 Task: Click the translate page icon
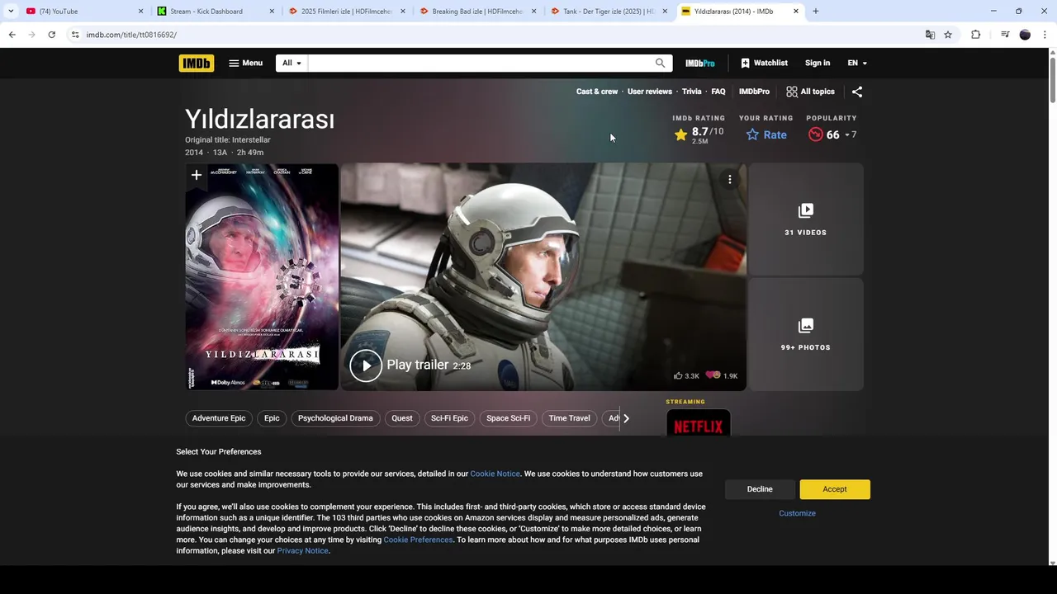tap(930, 35)
